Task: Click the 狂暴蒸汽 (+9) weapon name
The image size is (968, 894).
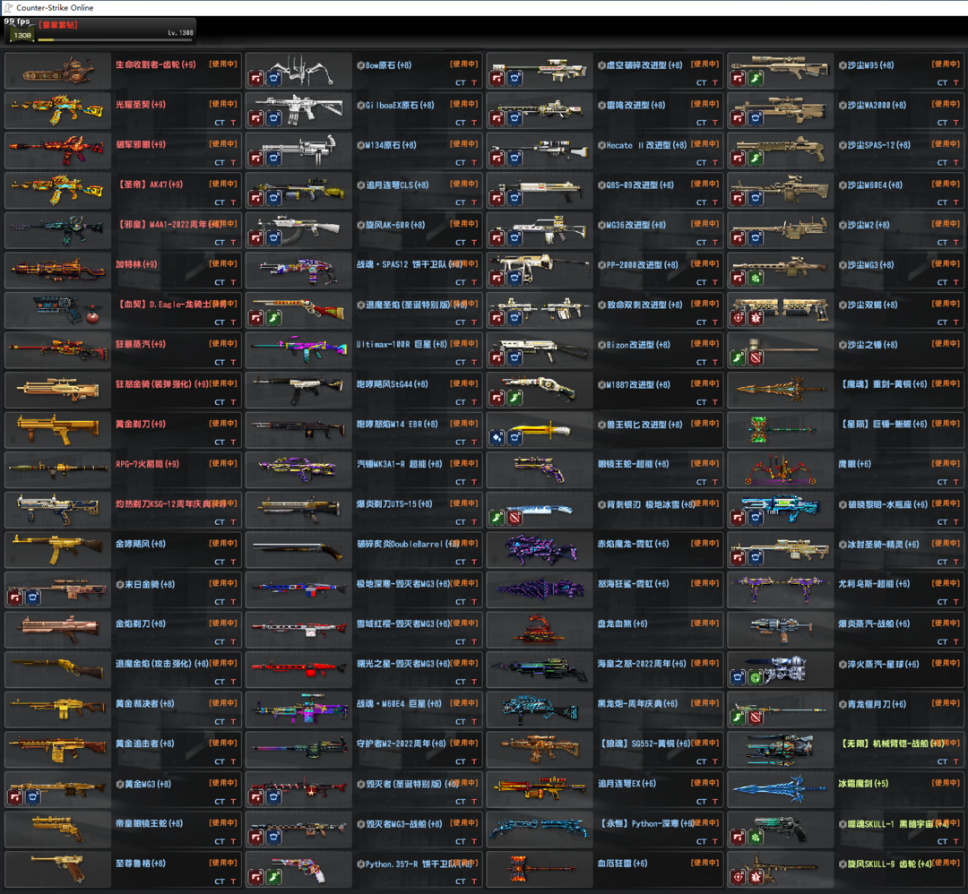Action: (141, 344)
